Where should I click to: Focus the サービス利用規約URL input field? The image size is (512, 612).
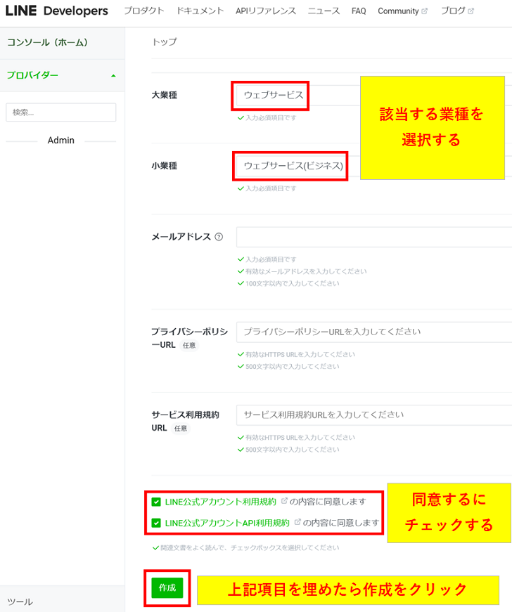coord(374,415)
